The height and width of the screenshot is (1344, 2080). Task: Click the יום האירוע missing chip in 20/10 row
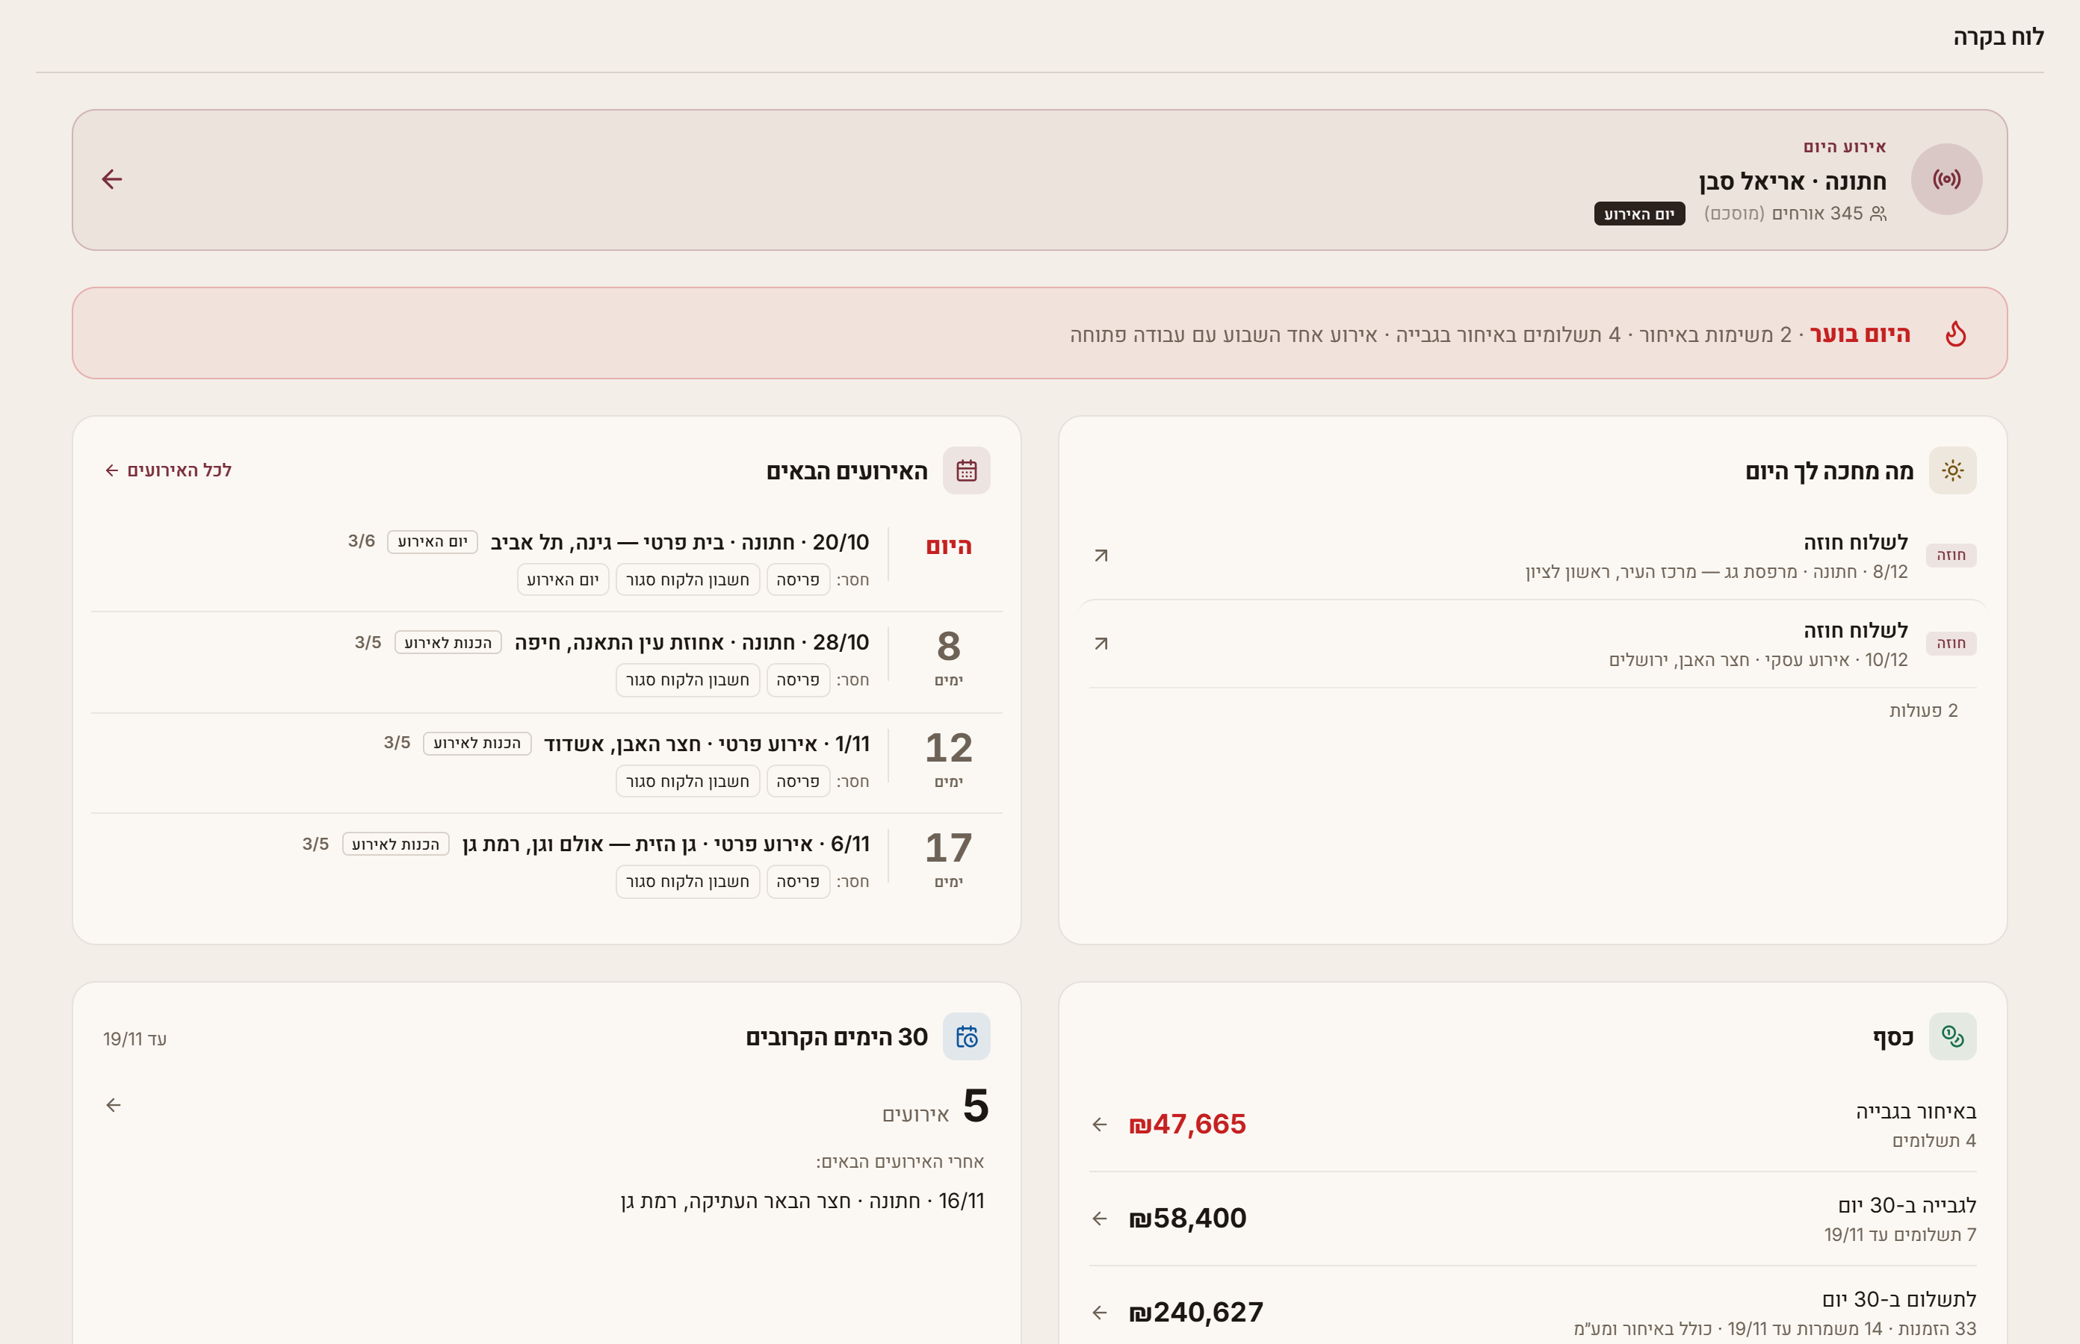click(x=563, y=579)
